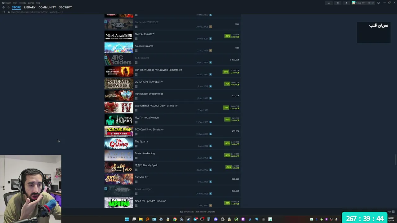
Task: Open Task View on the taskbar
Action: pos(134,219)
